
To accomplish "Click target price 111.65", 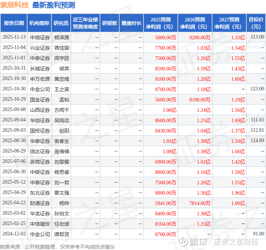I will [257, 120].
